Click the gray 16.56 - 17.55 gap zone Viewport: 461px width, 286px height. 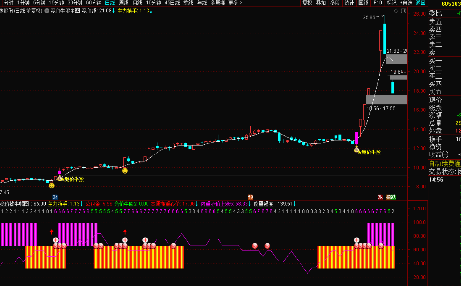[386, 100]
